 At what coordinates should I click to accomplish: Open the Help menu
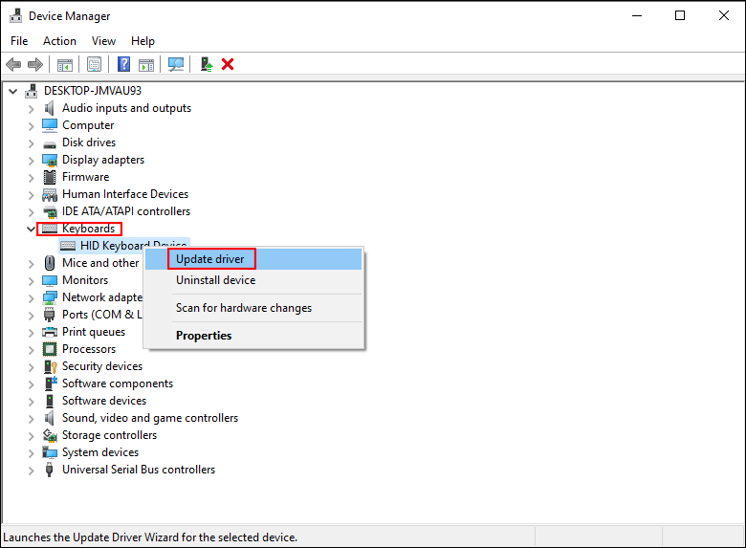click(x=143, y=41)
